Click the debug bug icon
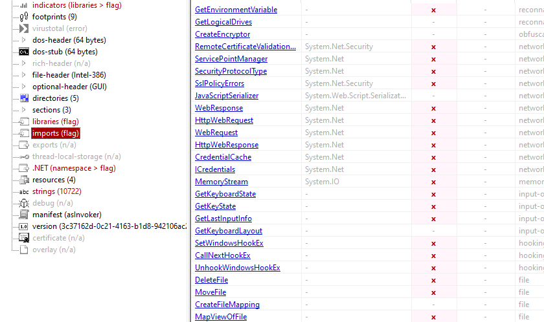Image resolution: width=544 pixels, height=322 pixels. click(x=24, y=203)
